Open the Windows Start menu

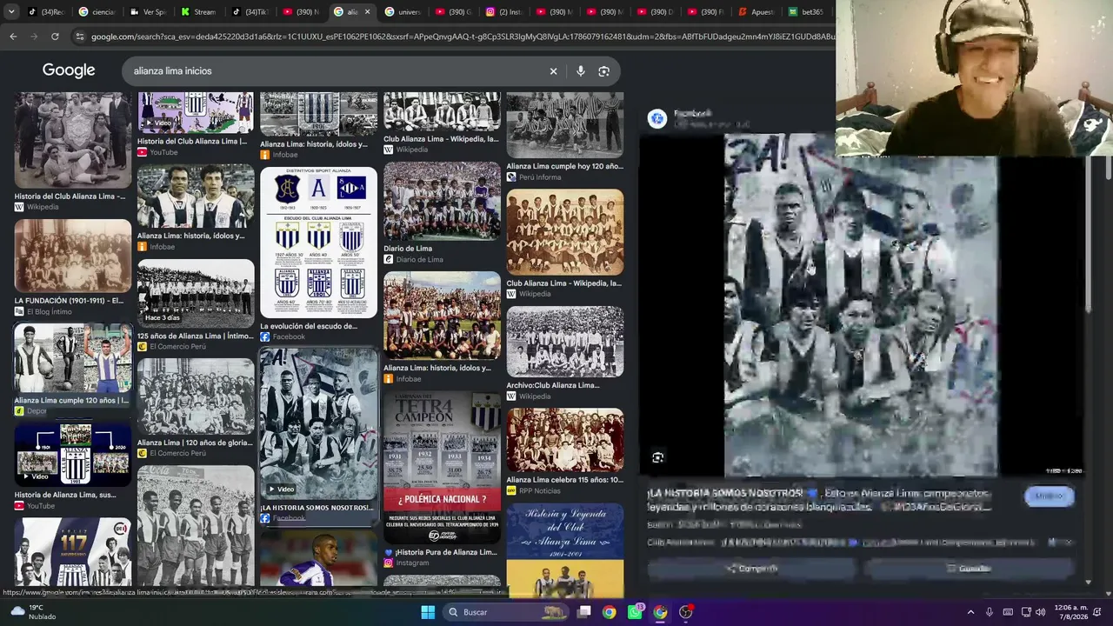click(428, 612)
